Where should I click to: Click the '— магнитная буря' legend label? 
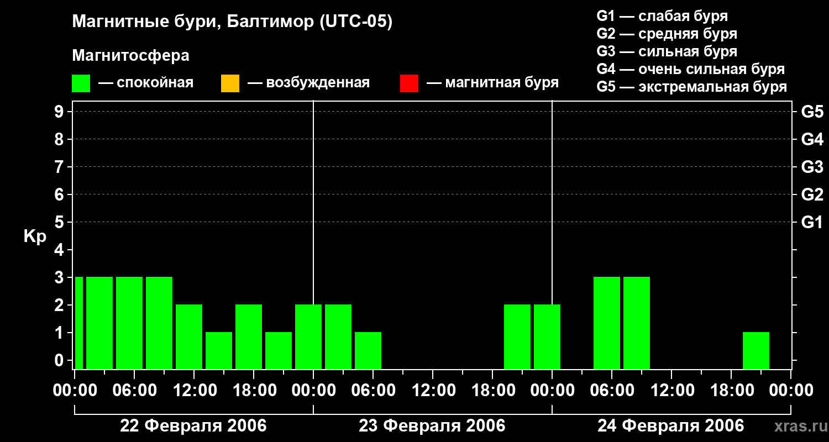click(493, 83)
